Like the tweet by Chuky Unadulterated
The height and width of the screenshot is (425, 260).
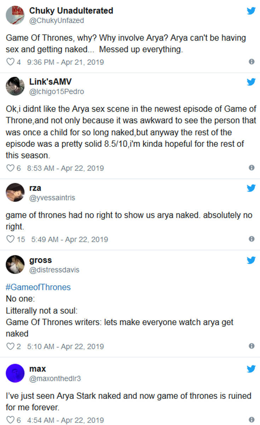pos(10,62)
